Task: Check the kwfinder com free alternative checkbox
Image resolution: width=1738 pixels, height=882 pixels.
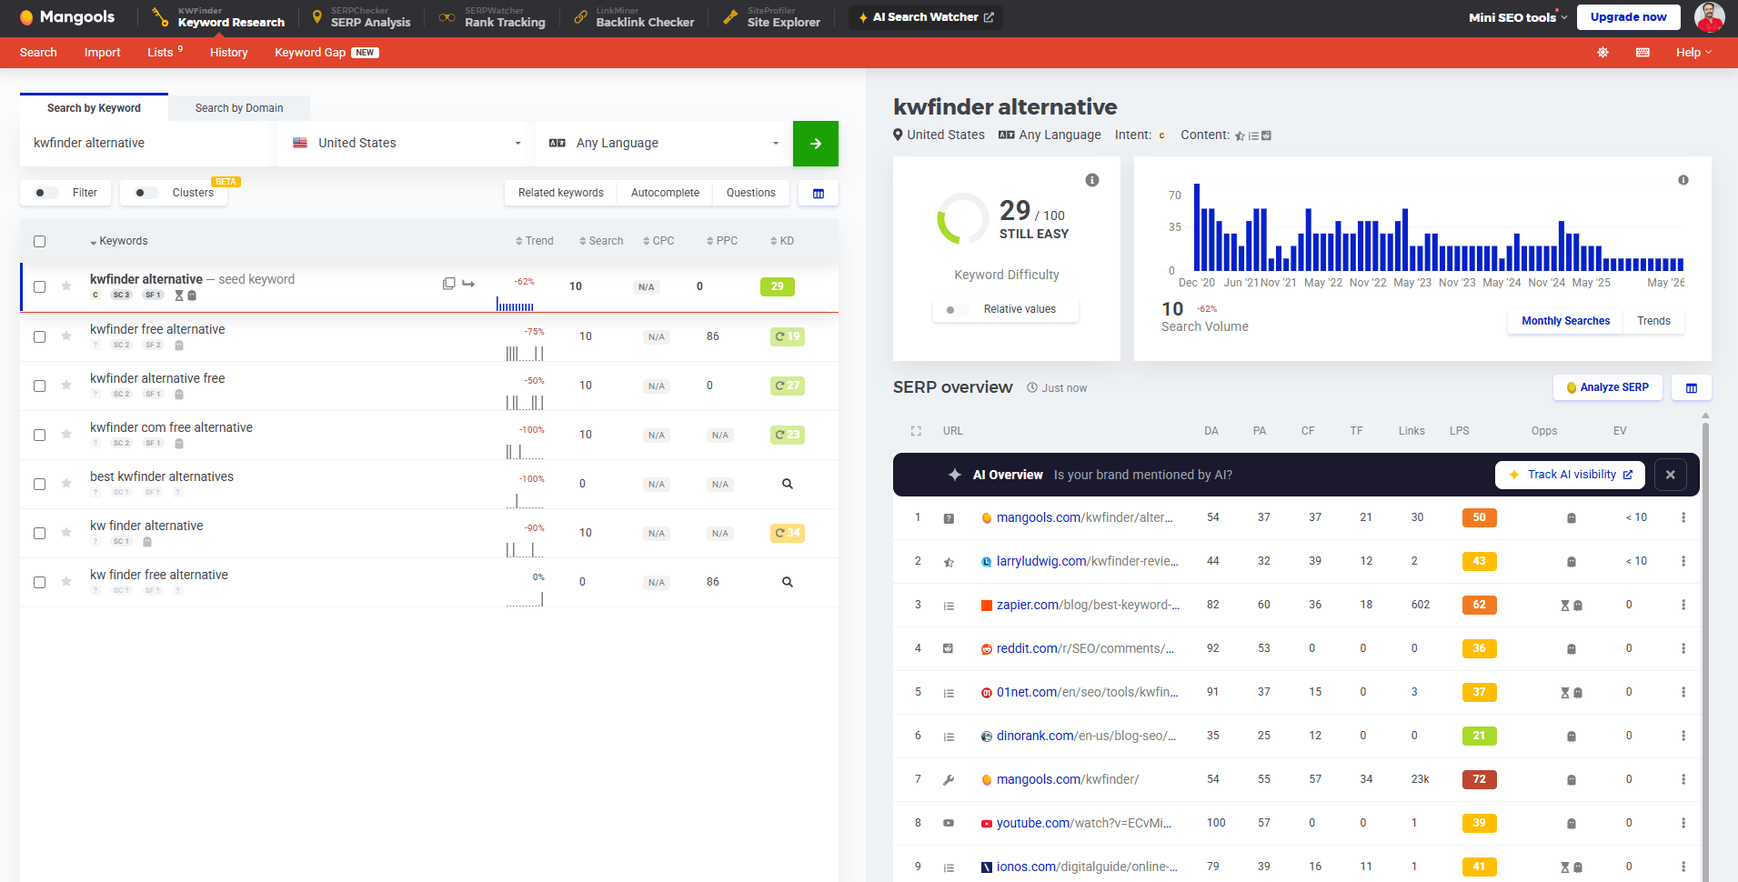Action: 39,435
